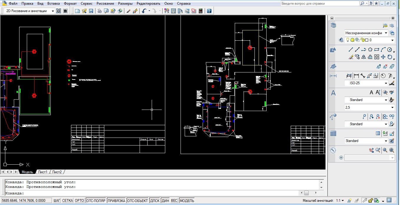Select the Line drawing tool

(351, 49)
